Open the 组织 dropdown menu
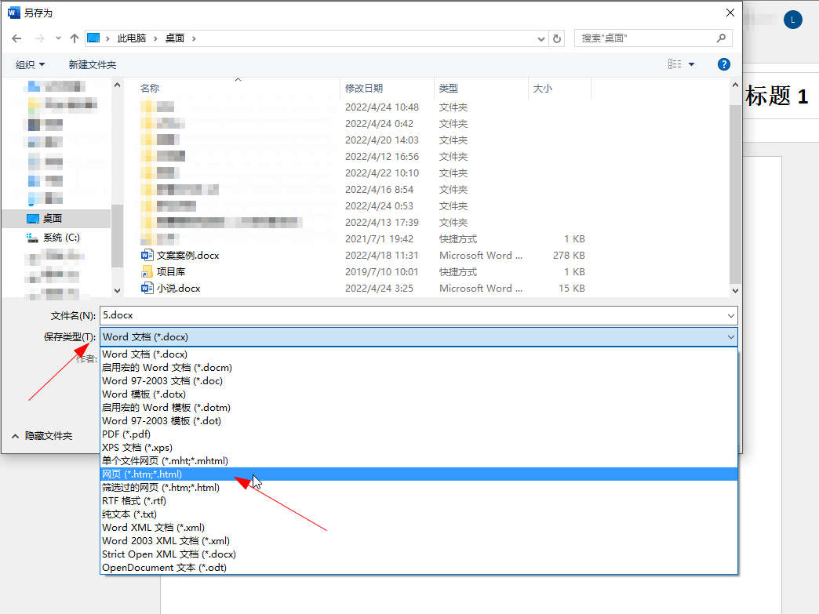The image size is (819, 614). pyautogui.click(x=31, y=65)
